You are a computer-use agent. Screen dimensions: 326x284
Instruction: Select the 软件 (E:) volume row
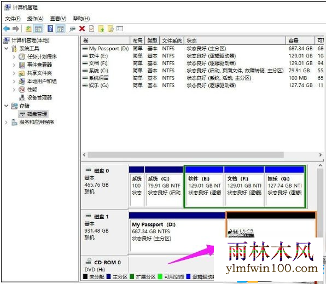[202, 56]
